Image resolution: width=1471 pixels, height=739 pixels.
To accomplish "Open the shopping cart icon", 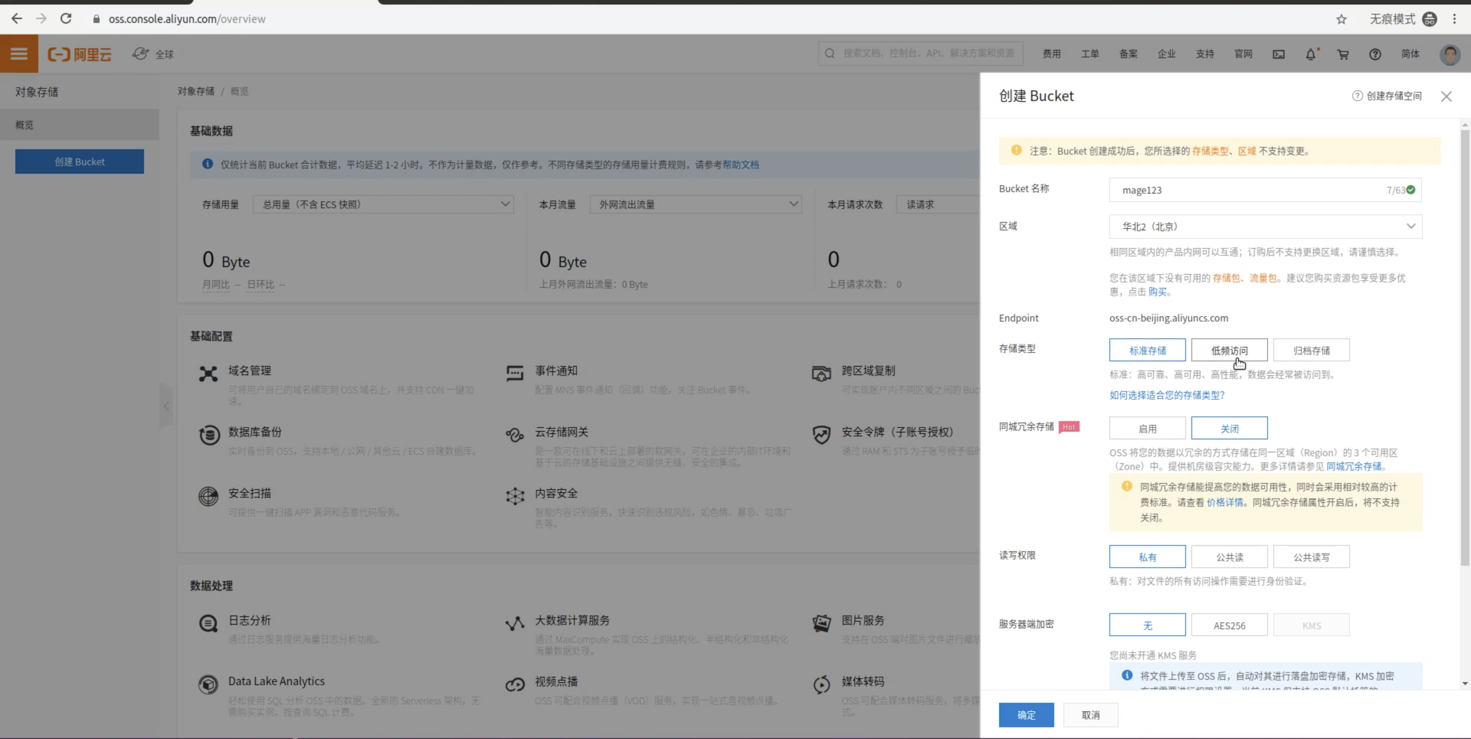I will pyautogui.click(x=1343, y=54).
